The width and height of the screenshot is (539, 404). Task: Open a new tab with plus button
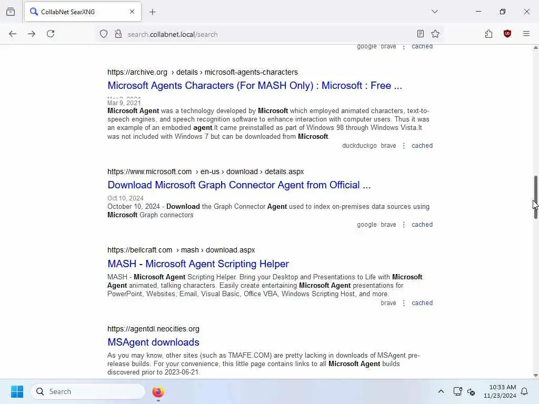(x=153, y=12)
